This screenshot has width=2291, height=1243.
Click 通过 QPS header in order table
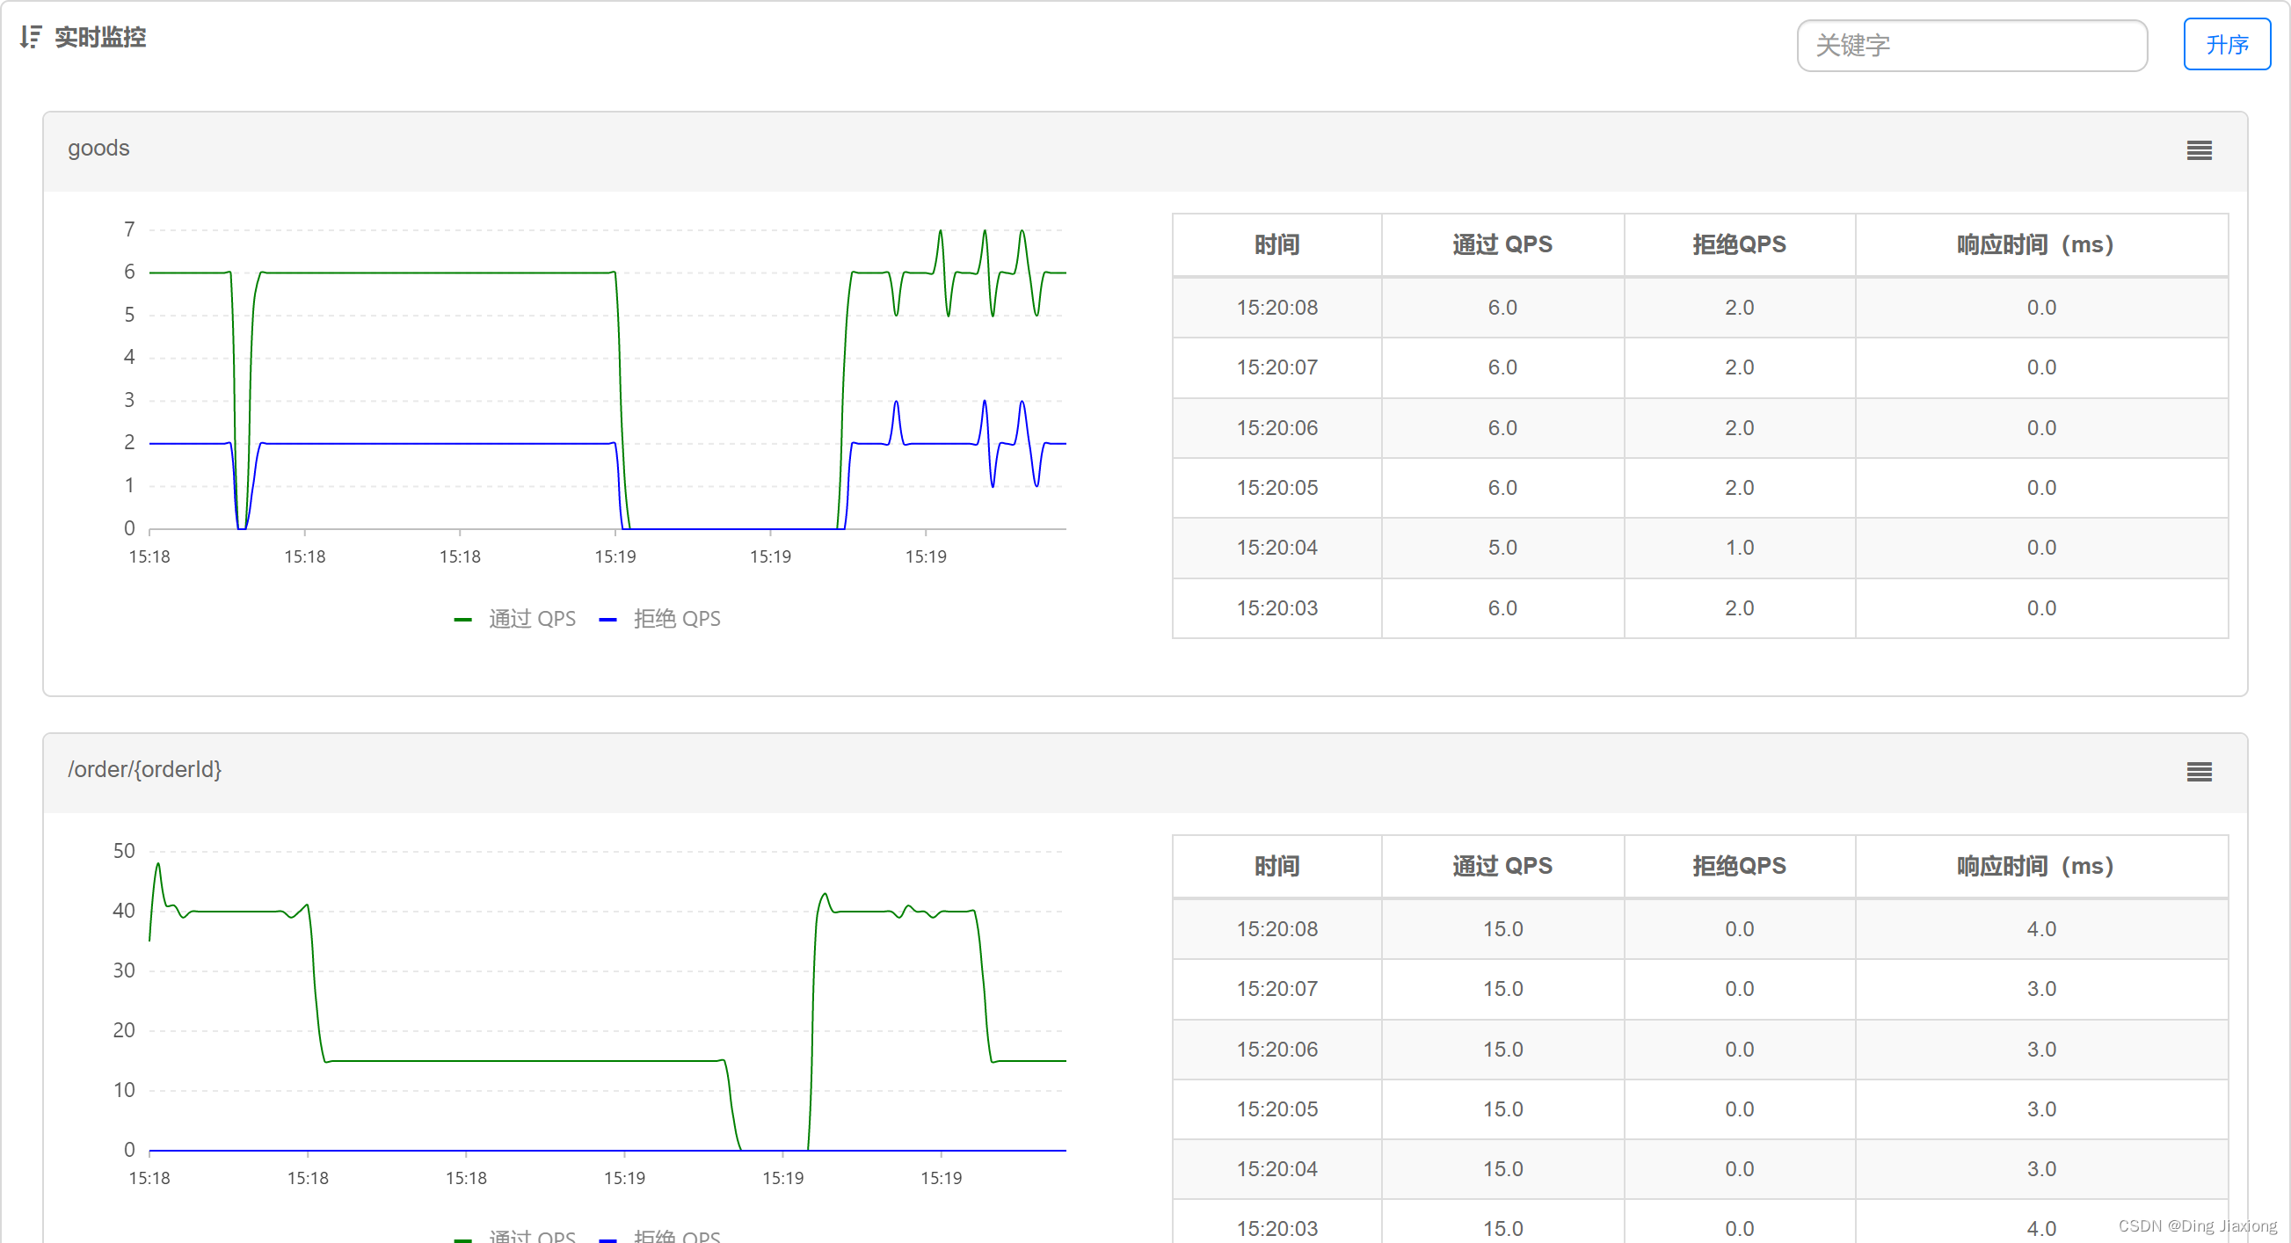coord(1502,866)
